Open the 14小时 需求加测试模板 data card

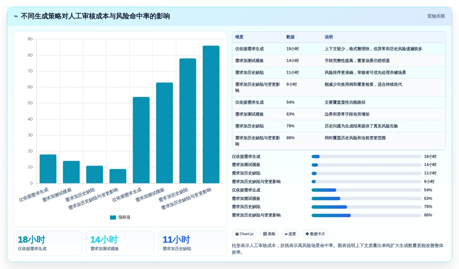120,243
